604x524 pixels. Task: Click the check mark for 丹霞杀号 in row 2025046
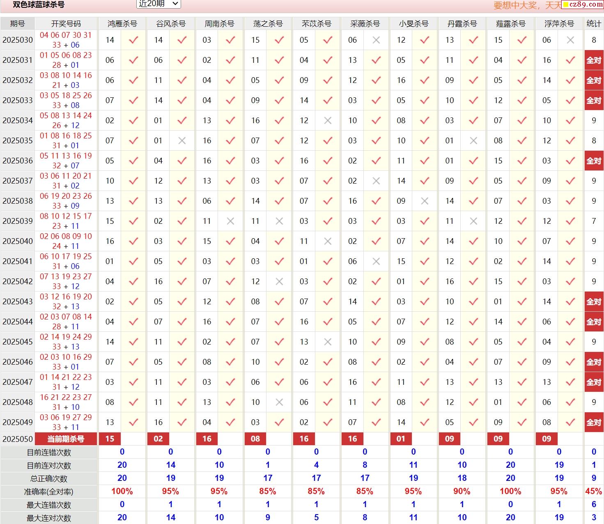click(473, 362)
